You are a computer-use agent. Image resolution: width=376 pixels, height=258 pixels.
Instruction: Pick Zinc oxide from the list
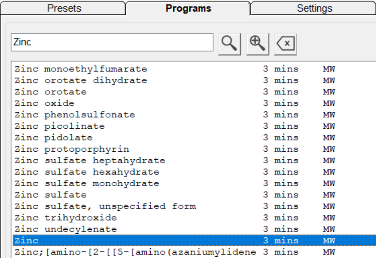point(45,104)
